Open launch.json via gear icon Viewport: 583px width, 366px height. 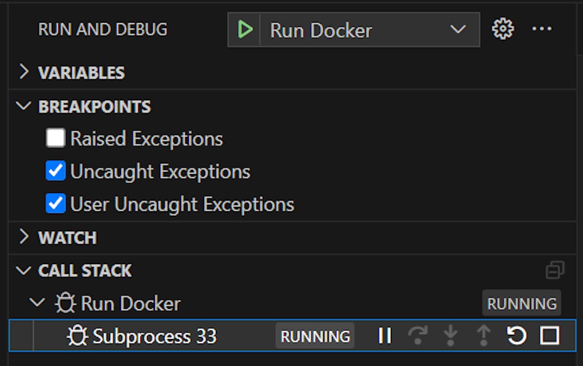503,29
